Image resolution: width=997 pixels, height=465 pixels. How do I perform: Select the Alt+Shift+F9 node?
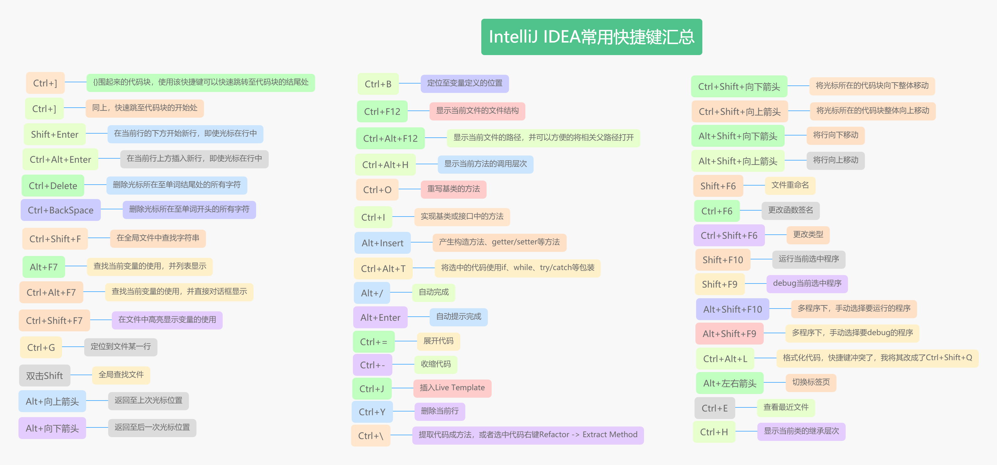(x=730, y=334)
